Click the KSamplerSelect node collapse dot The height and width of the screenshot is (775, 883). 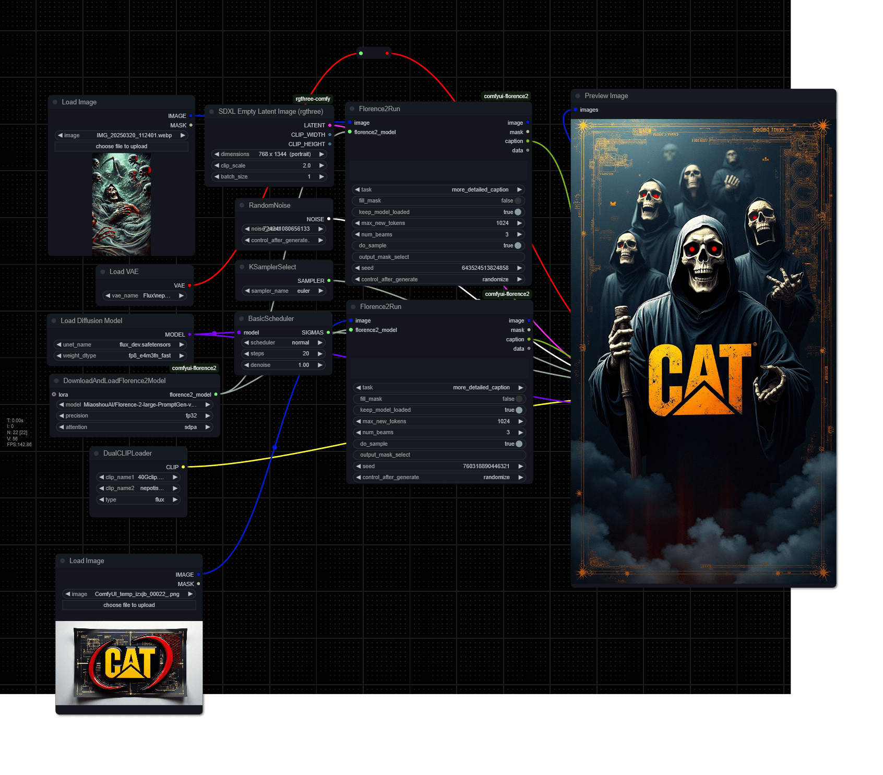[x=242, y=267]
